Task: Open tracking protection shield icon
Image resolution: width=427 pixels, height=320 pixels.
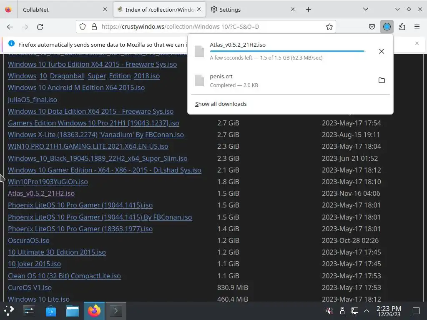Action: point(83,27)
